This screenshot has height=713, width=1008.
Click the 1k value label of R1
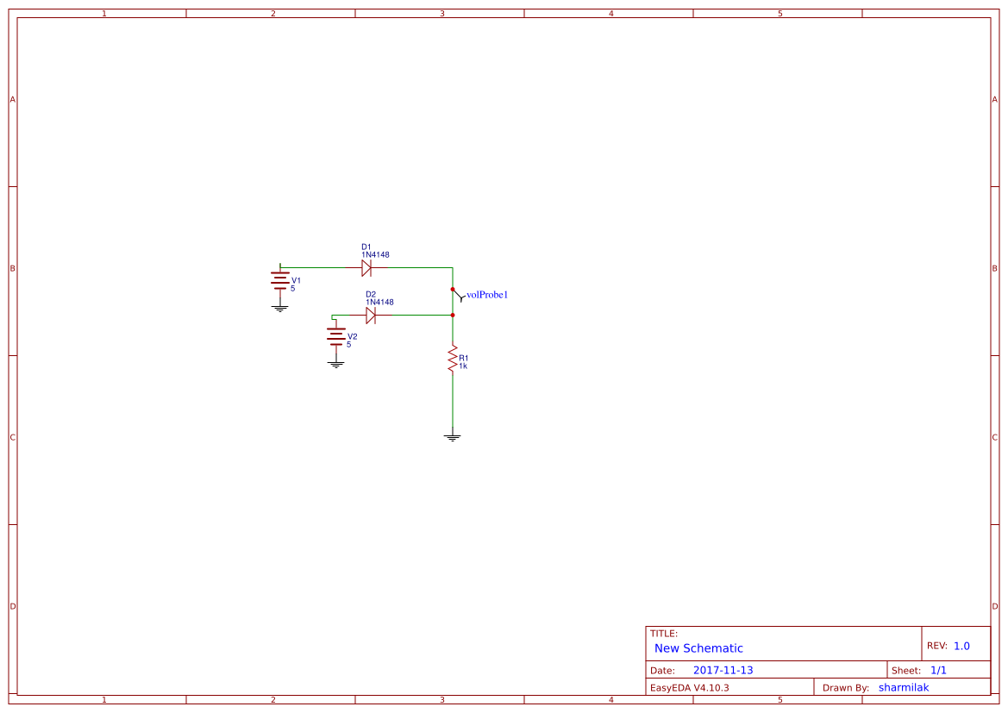point(463,365)
